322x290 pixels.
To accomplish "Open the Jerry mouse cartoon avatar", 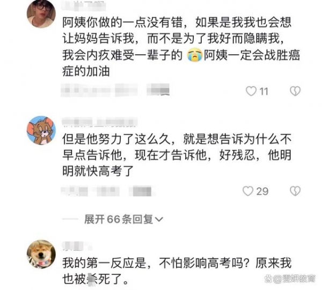I will tap(41, 130).
